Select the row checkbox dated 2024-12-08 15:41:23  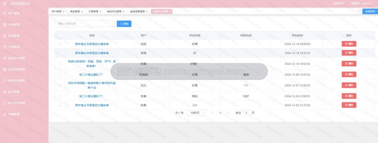click(60, 74)
